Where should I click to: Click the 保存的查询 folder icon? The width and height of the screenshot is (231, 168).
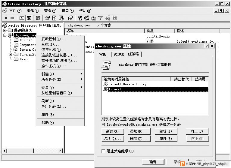(10, 30)
